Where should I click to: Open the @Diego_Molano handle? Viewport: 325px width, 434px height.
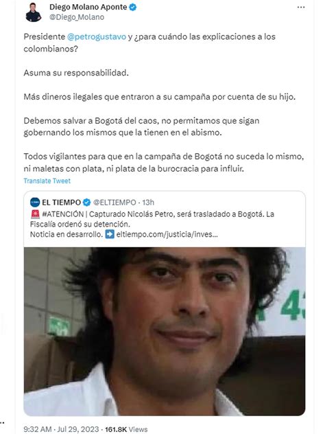click(x=77, y=17)
